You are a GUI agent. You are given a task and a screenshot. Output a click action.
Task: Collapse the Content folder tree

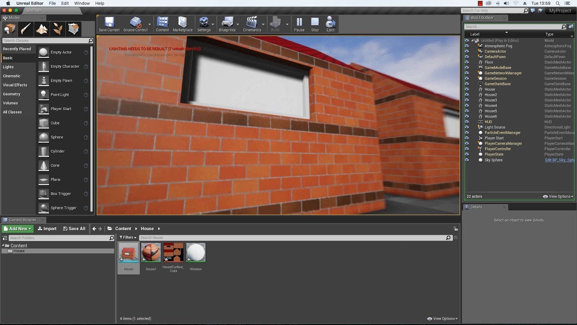click(3, 246)
